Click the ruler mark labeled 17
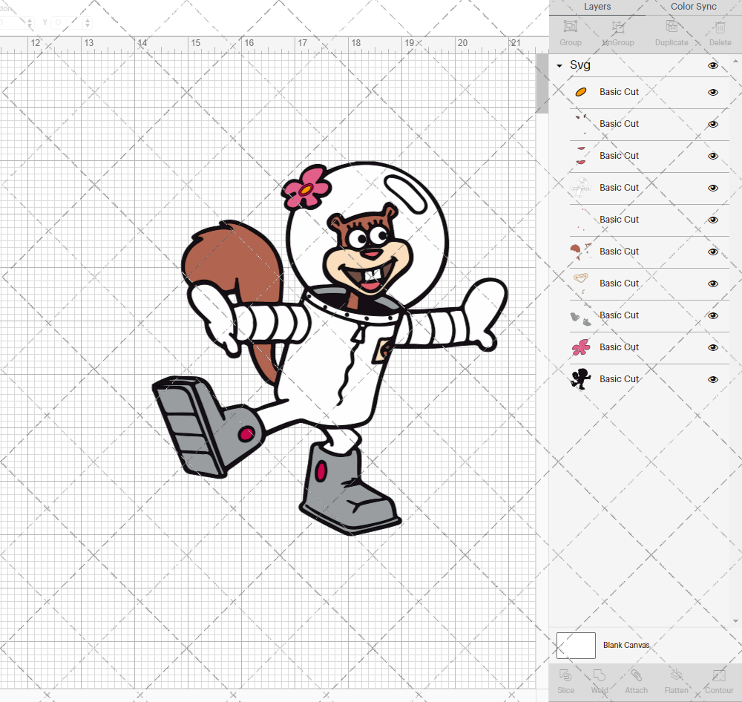The image size is (742, 702). [303, 43]
